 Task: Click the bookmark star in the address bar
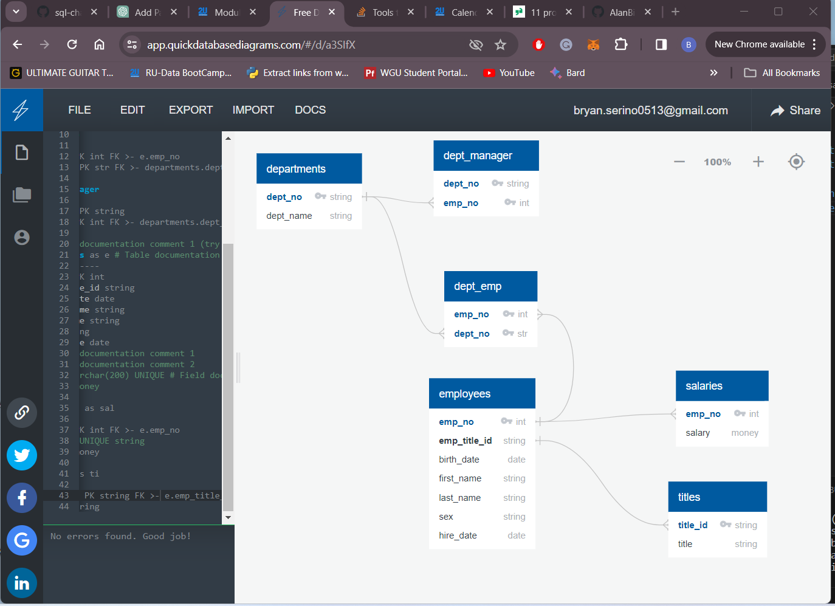click(x=500, y=44)
